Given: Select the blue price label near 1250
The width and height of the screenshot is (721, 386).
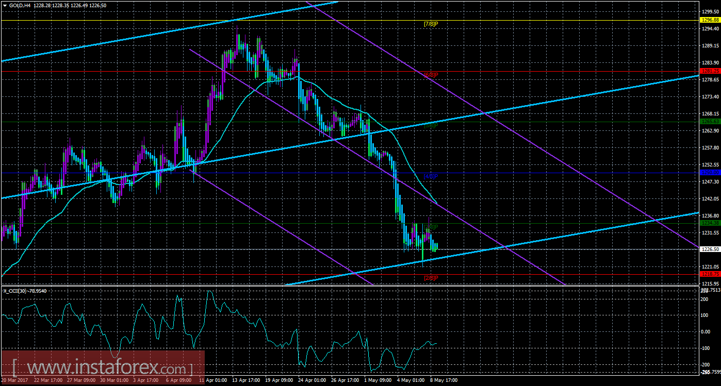Looking at the screenshot, I should (710, 173).
